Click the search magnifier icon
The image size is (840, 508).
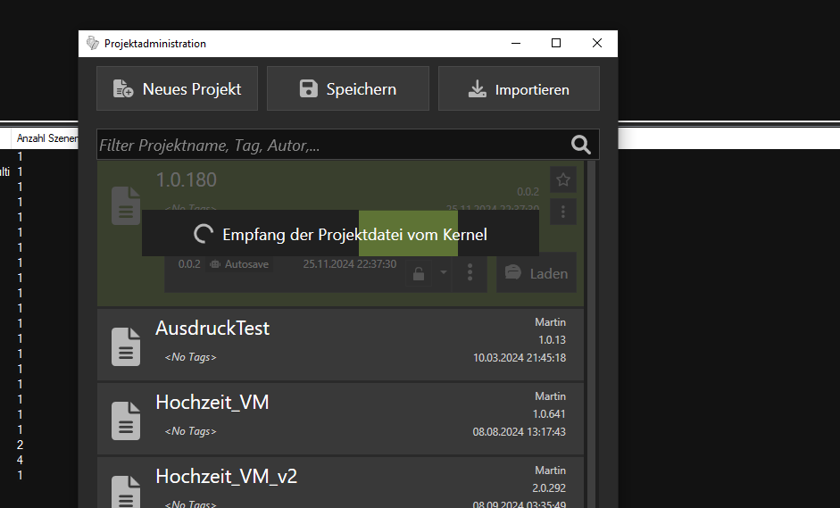click(581, 145)
